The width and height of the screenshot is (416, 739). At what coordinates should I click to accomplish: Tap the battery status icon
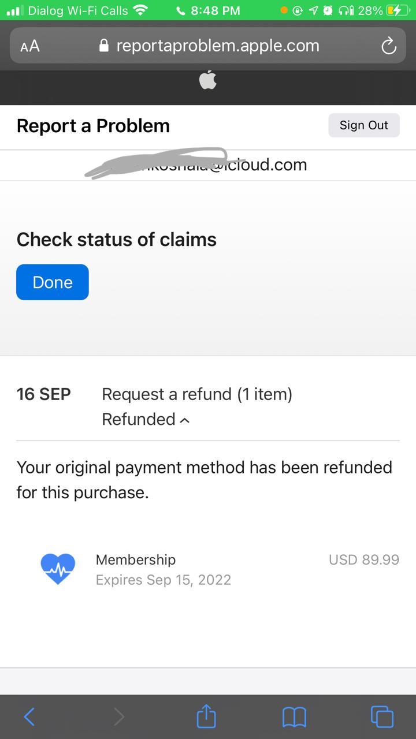click(398, 10)
